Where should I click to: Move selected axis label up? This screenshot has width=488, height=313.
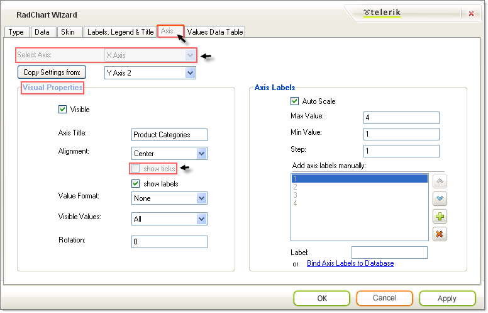[x=440, y=181]
